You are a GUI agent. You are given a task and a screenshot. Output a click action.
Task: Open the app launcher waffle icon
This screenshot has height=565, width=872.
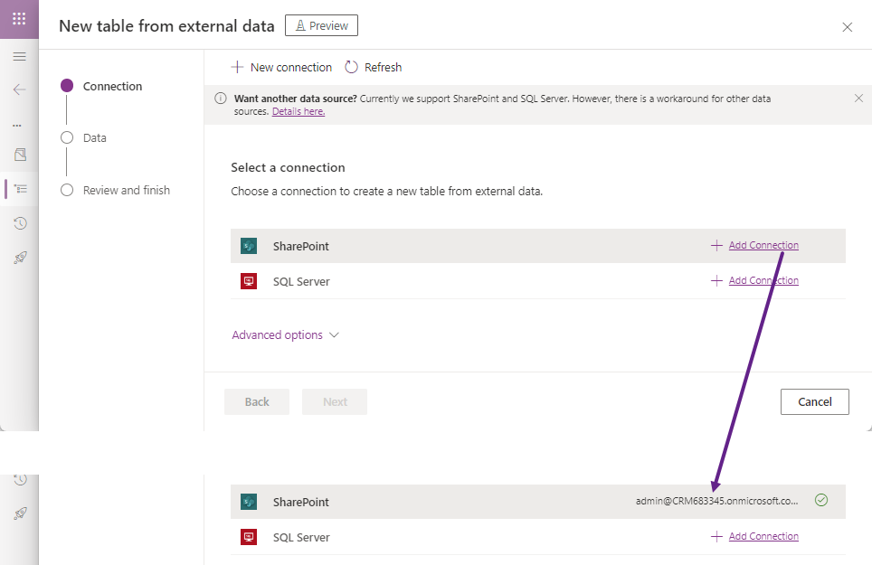coord(19,19)
